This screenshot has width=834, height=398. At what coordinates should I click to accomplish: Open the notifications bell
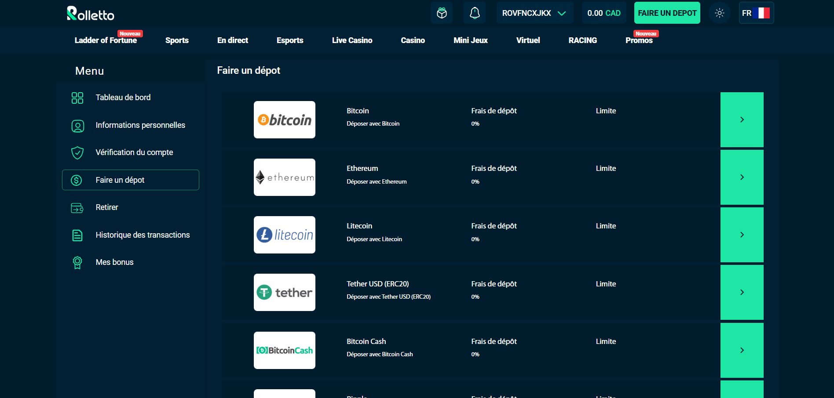tap(475, 13)
